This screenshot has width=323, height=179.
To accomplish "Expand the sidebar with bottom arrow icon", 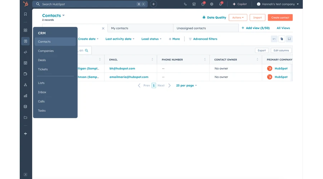I will pyautogui.click(x=25, y=174).
